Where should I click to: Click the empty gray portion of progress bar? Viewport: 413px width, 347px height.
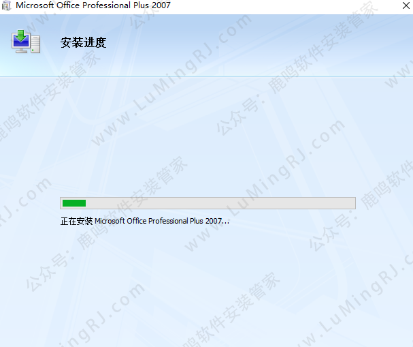point(218,202)
